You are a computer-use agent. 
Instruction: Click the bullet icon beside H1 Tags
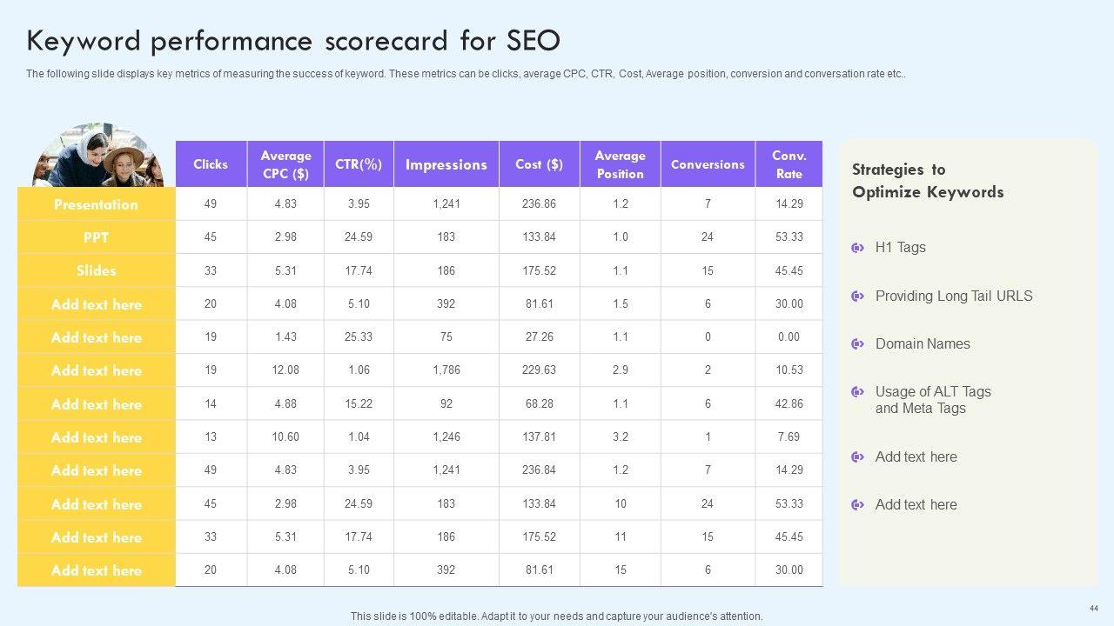pos(857,248)
